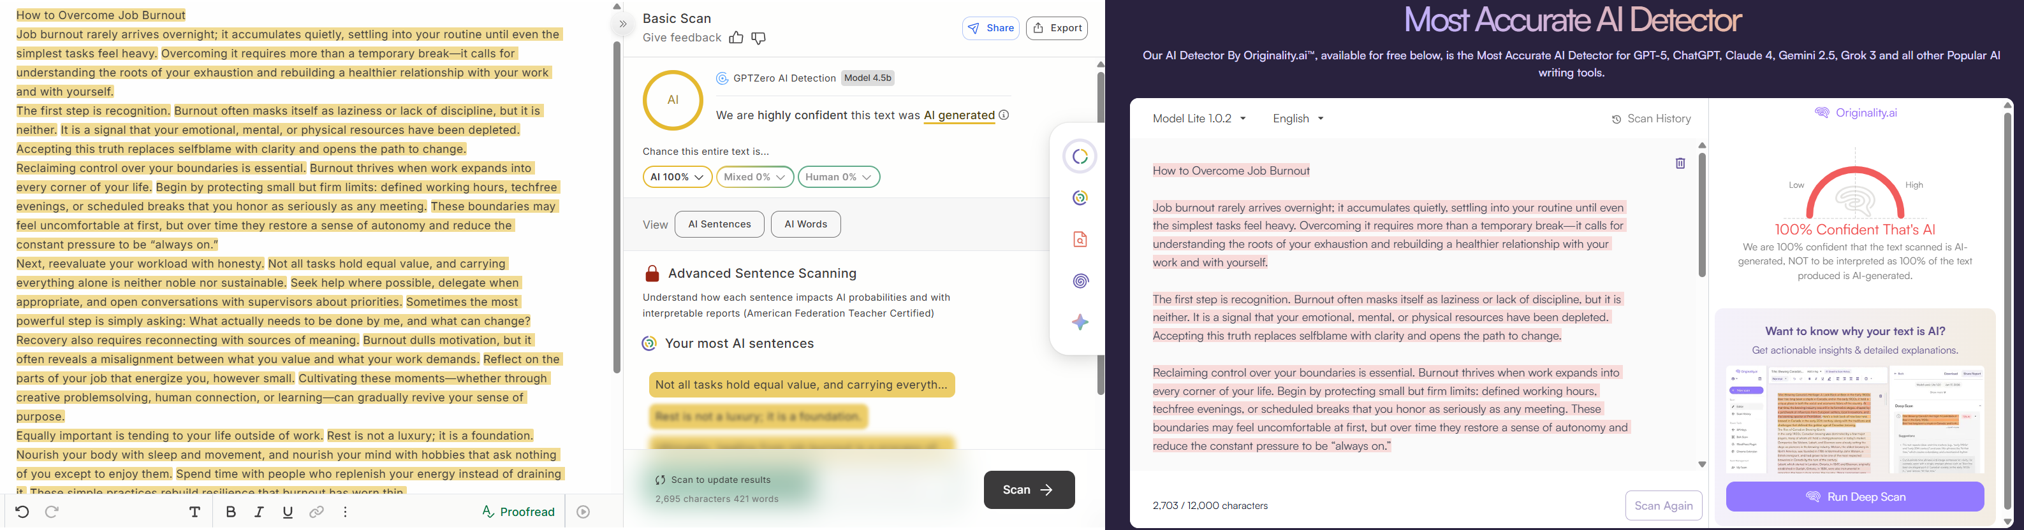Expand the 'Mixed 0%' probability chip
Viewport: 2024px width, 530px height.
point(755,176)
